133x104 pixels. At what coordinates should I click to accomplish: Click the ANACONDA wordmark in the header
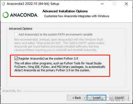(x=24, y=15)
